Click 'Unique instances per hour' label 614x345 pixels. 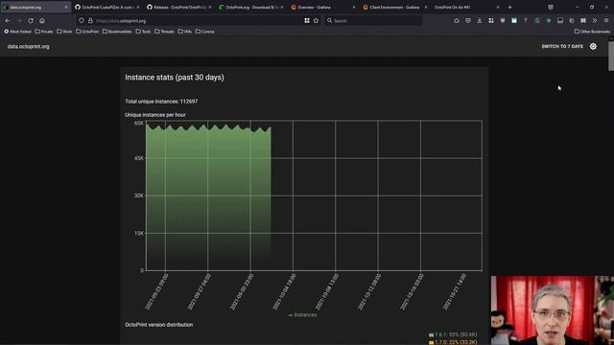click(155, 115)
